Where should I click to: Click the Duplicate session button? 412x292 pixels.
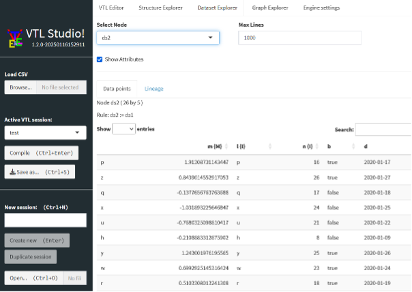31,257
